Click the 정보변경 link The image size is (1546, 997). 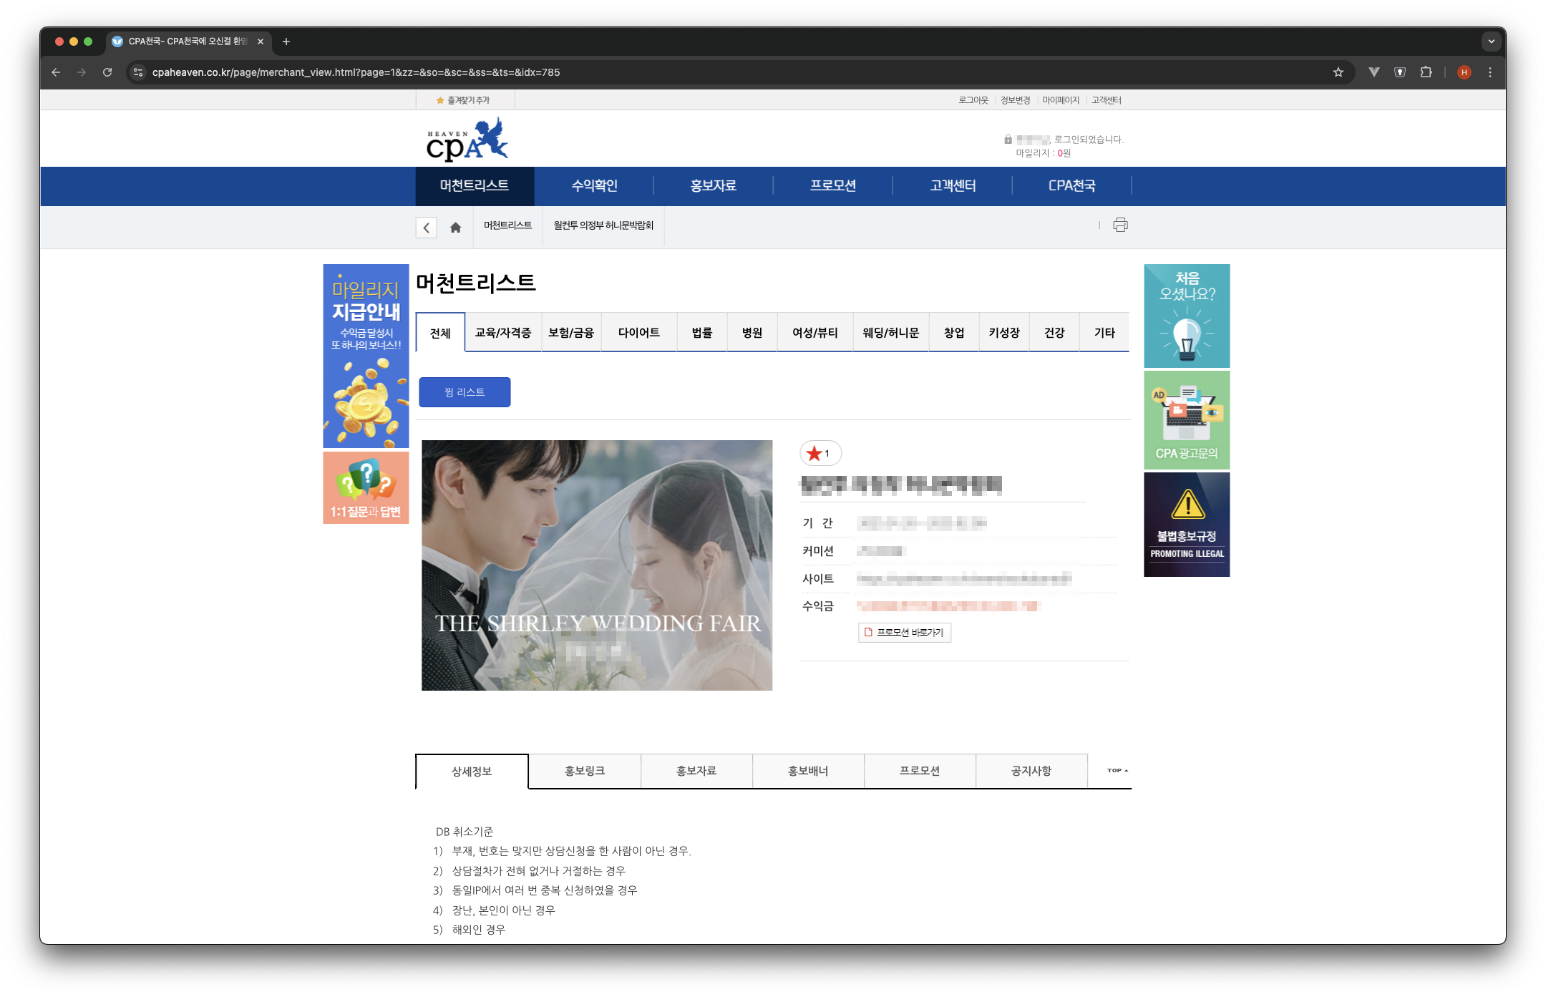coord(1015,100)
